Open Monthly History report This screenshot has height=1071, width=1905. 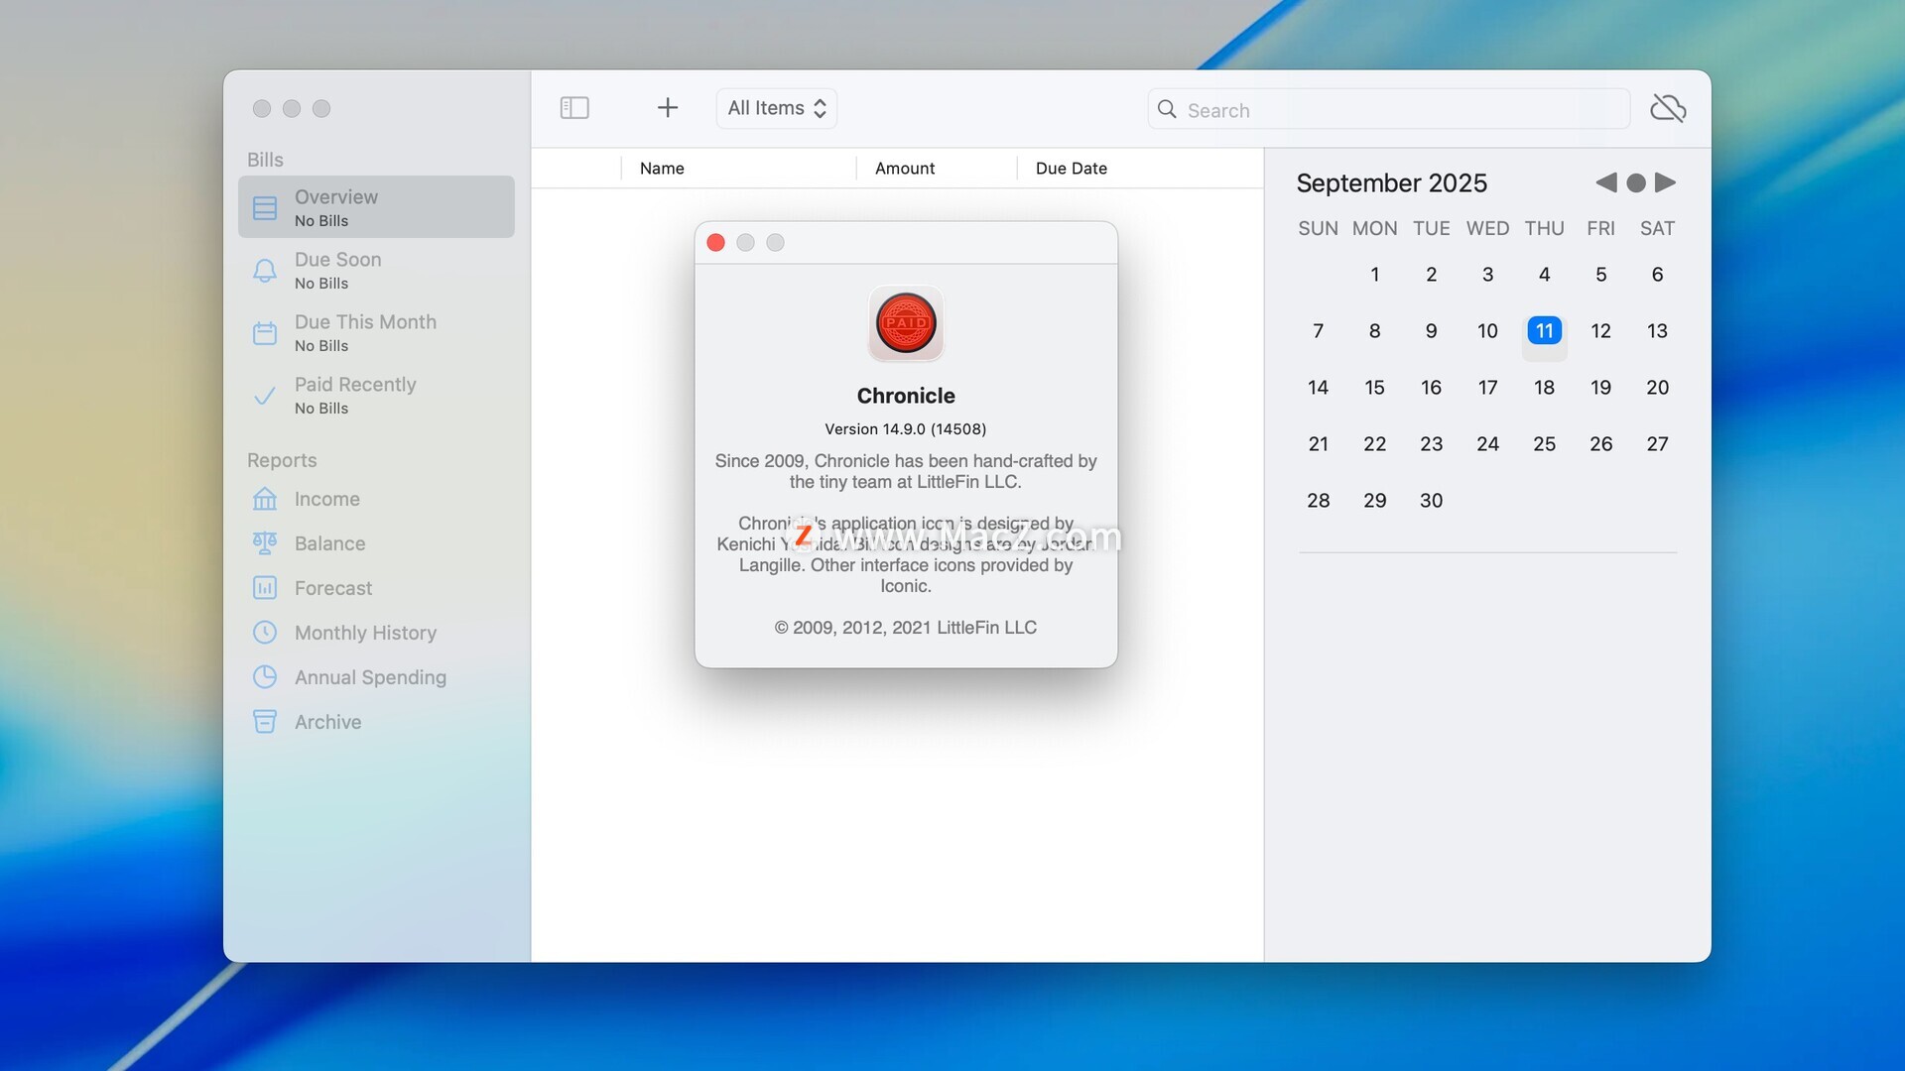pyautogui.click(x=376, y=633)
